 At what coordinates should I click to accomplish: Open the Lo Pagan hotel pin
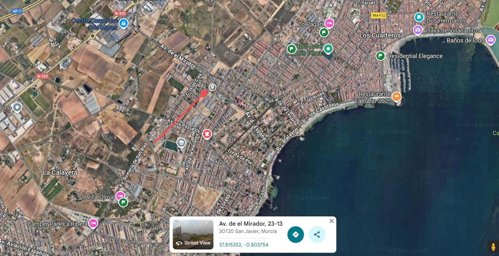[329, 23]
